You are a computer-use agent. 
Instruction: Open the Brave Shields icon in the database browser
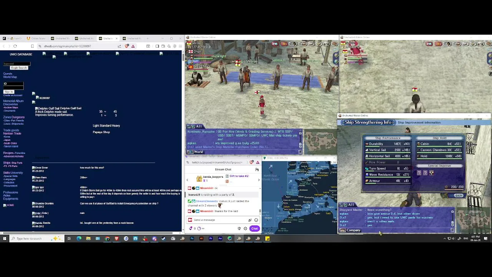pyautogui.click(x=127, y=46)
